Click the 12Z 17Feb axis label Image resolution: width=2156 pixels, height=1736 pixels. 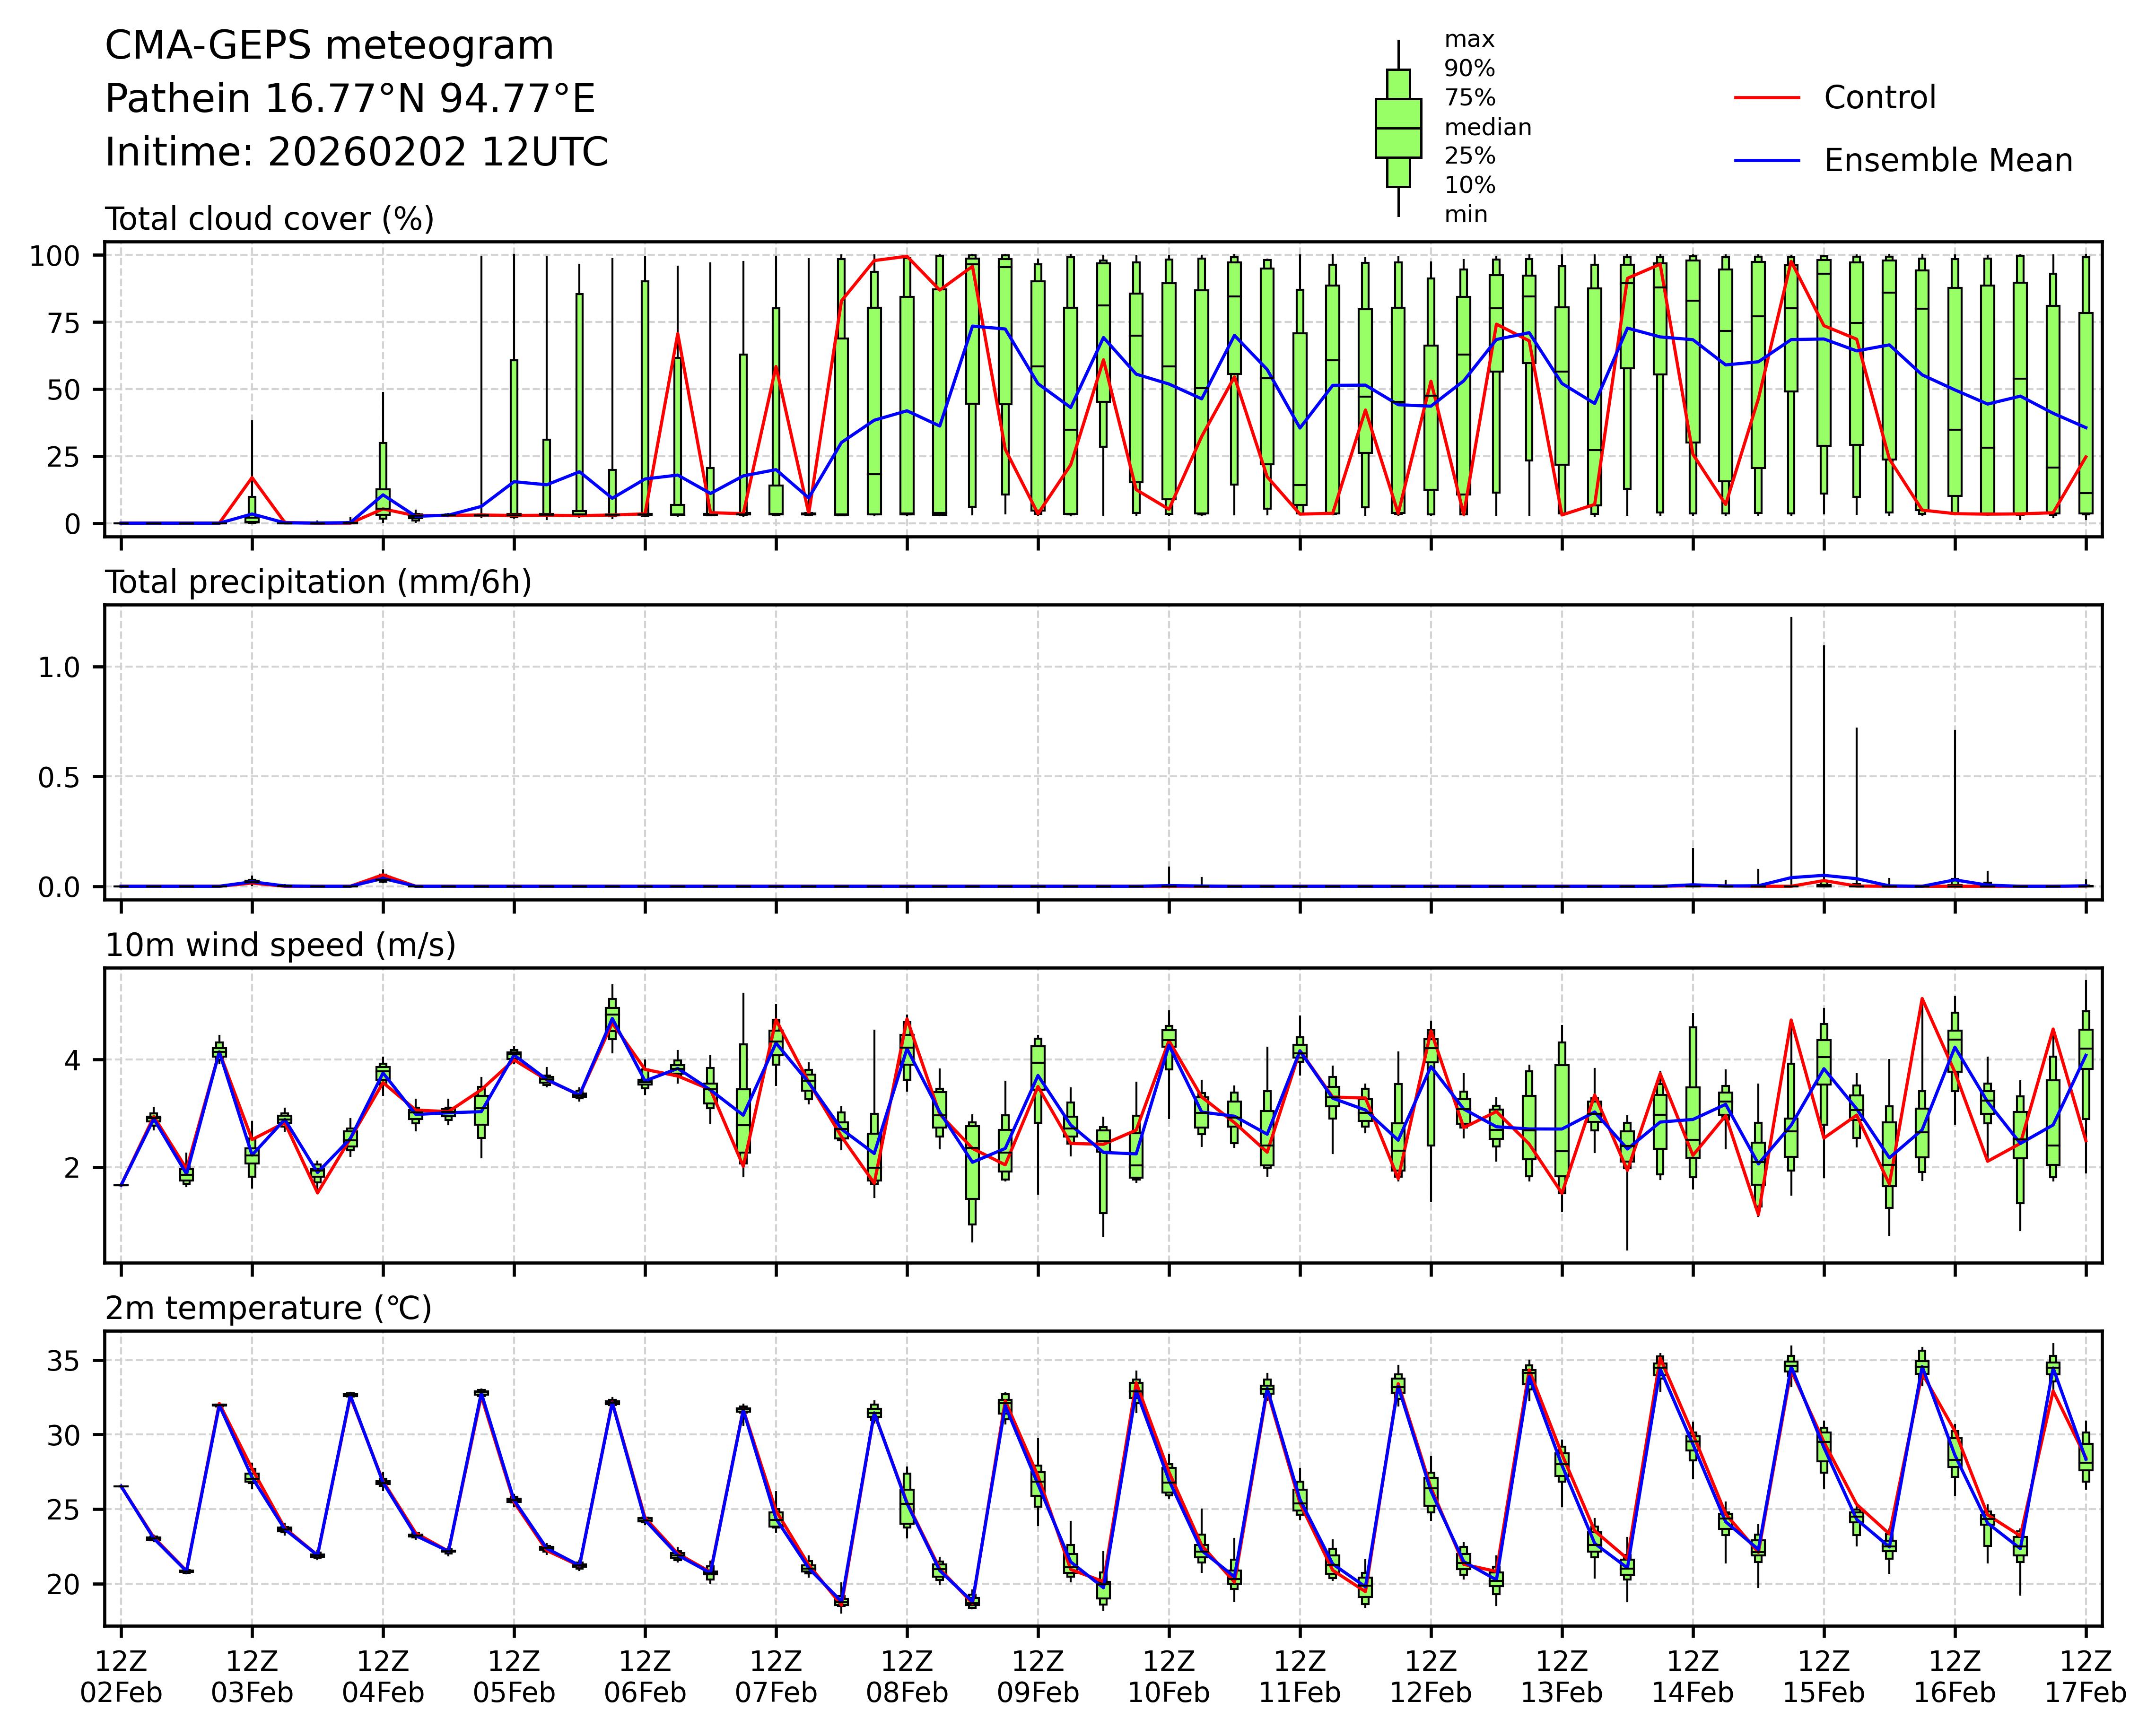tap(2085, 1677)
